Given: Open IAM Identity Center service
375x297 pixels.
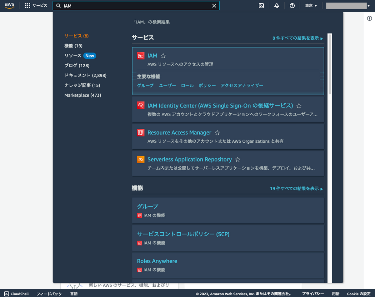Looking at the screenshot, I should 220,106.
